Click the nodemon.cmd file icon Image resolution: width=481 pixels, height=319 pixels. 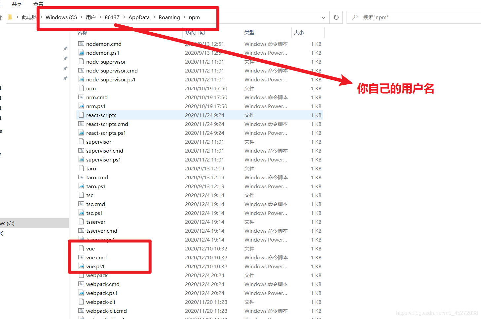click(81, 43)
